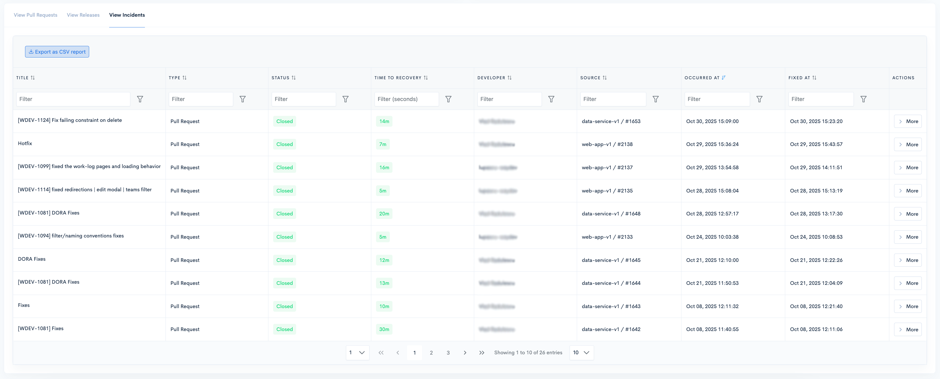The width and height of the screenshot is (940, 379).
Task: Go to the last page of entries
Action: tap(482, 352)
